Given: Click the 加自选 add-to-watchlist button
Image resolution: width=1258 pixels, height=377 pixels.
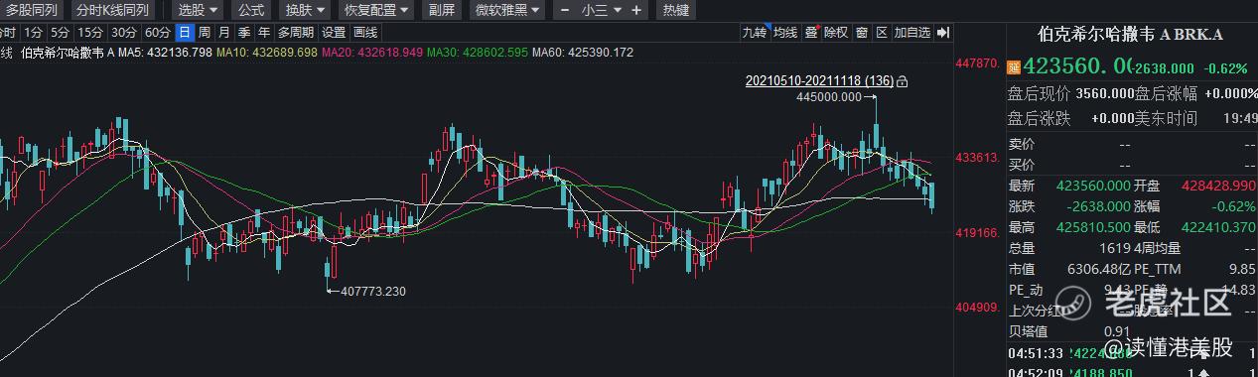Looking at the screenshot, I should pyautogui.click(x=912, y=33).
